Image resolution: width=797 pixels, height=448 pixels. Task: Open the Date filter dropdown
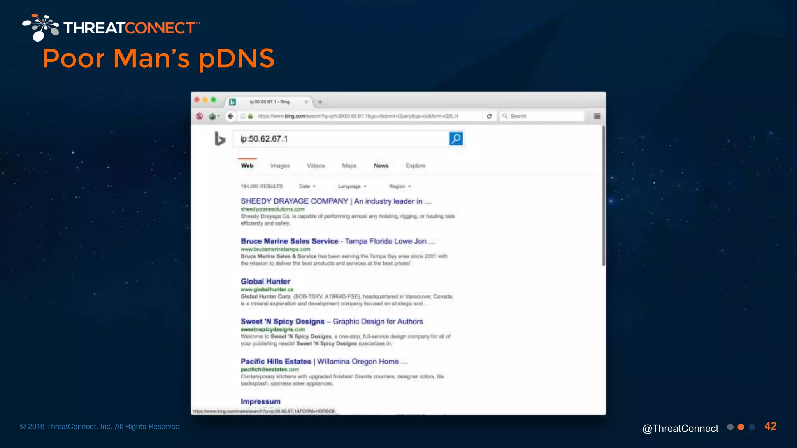click(x=307, y=186)
